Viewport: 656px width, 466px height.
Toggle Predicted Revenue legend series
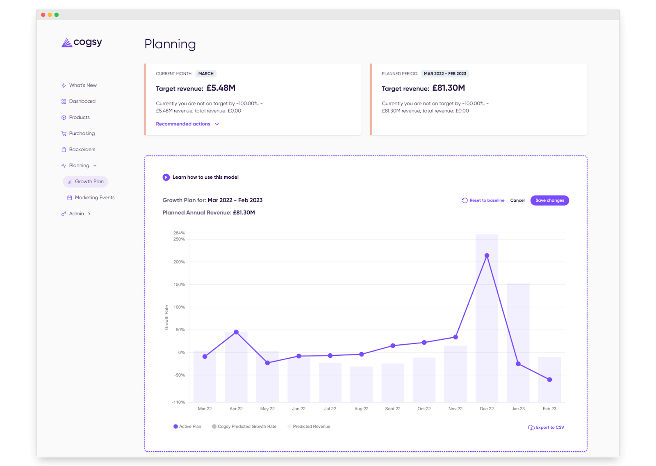309,427
